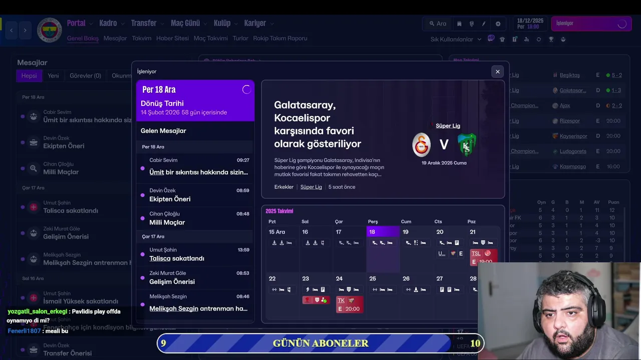Screen dimensions: 641x360
Task: Open Ajax fixture in the background fixture list
Action: 566,105
